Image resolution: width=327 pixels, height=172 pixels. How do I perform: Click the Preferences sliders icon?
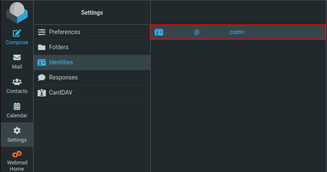coord(42,32)
